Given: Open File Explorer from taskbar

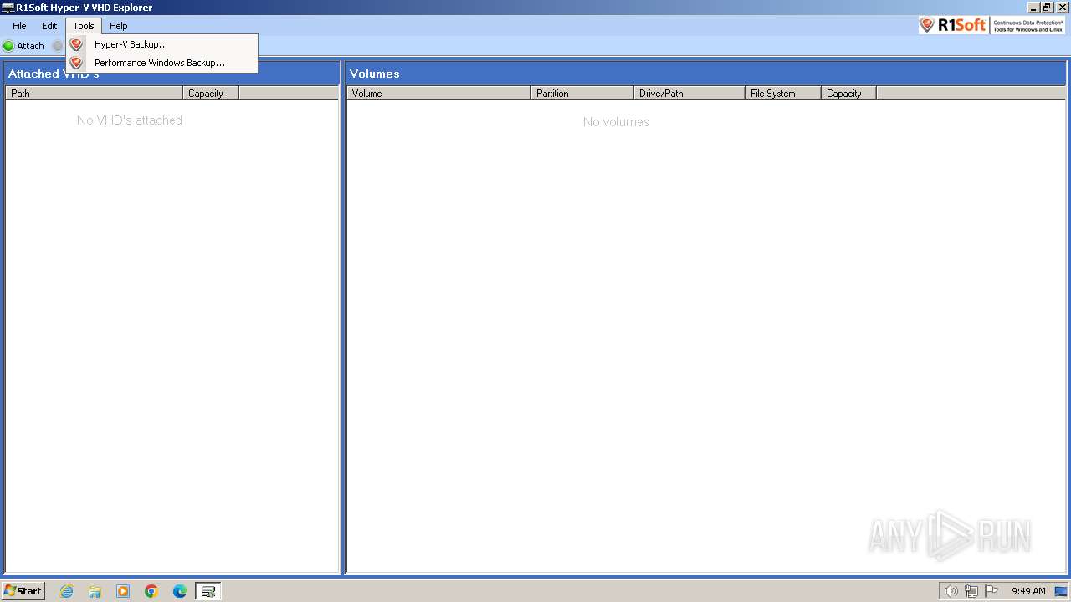Looking at the screenshot, I should pos(95,591).
